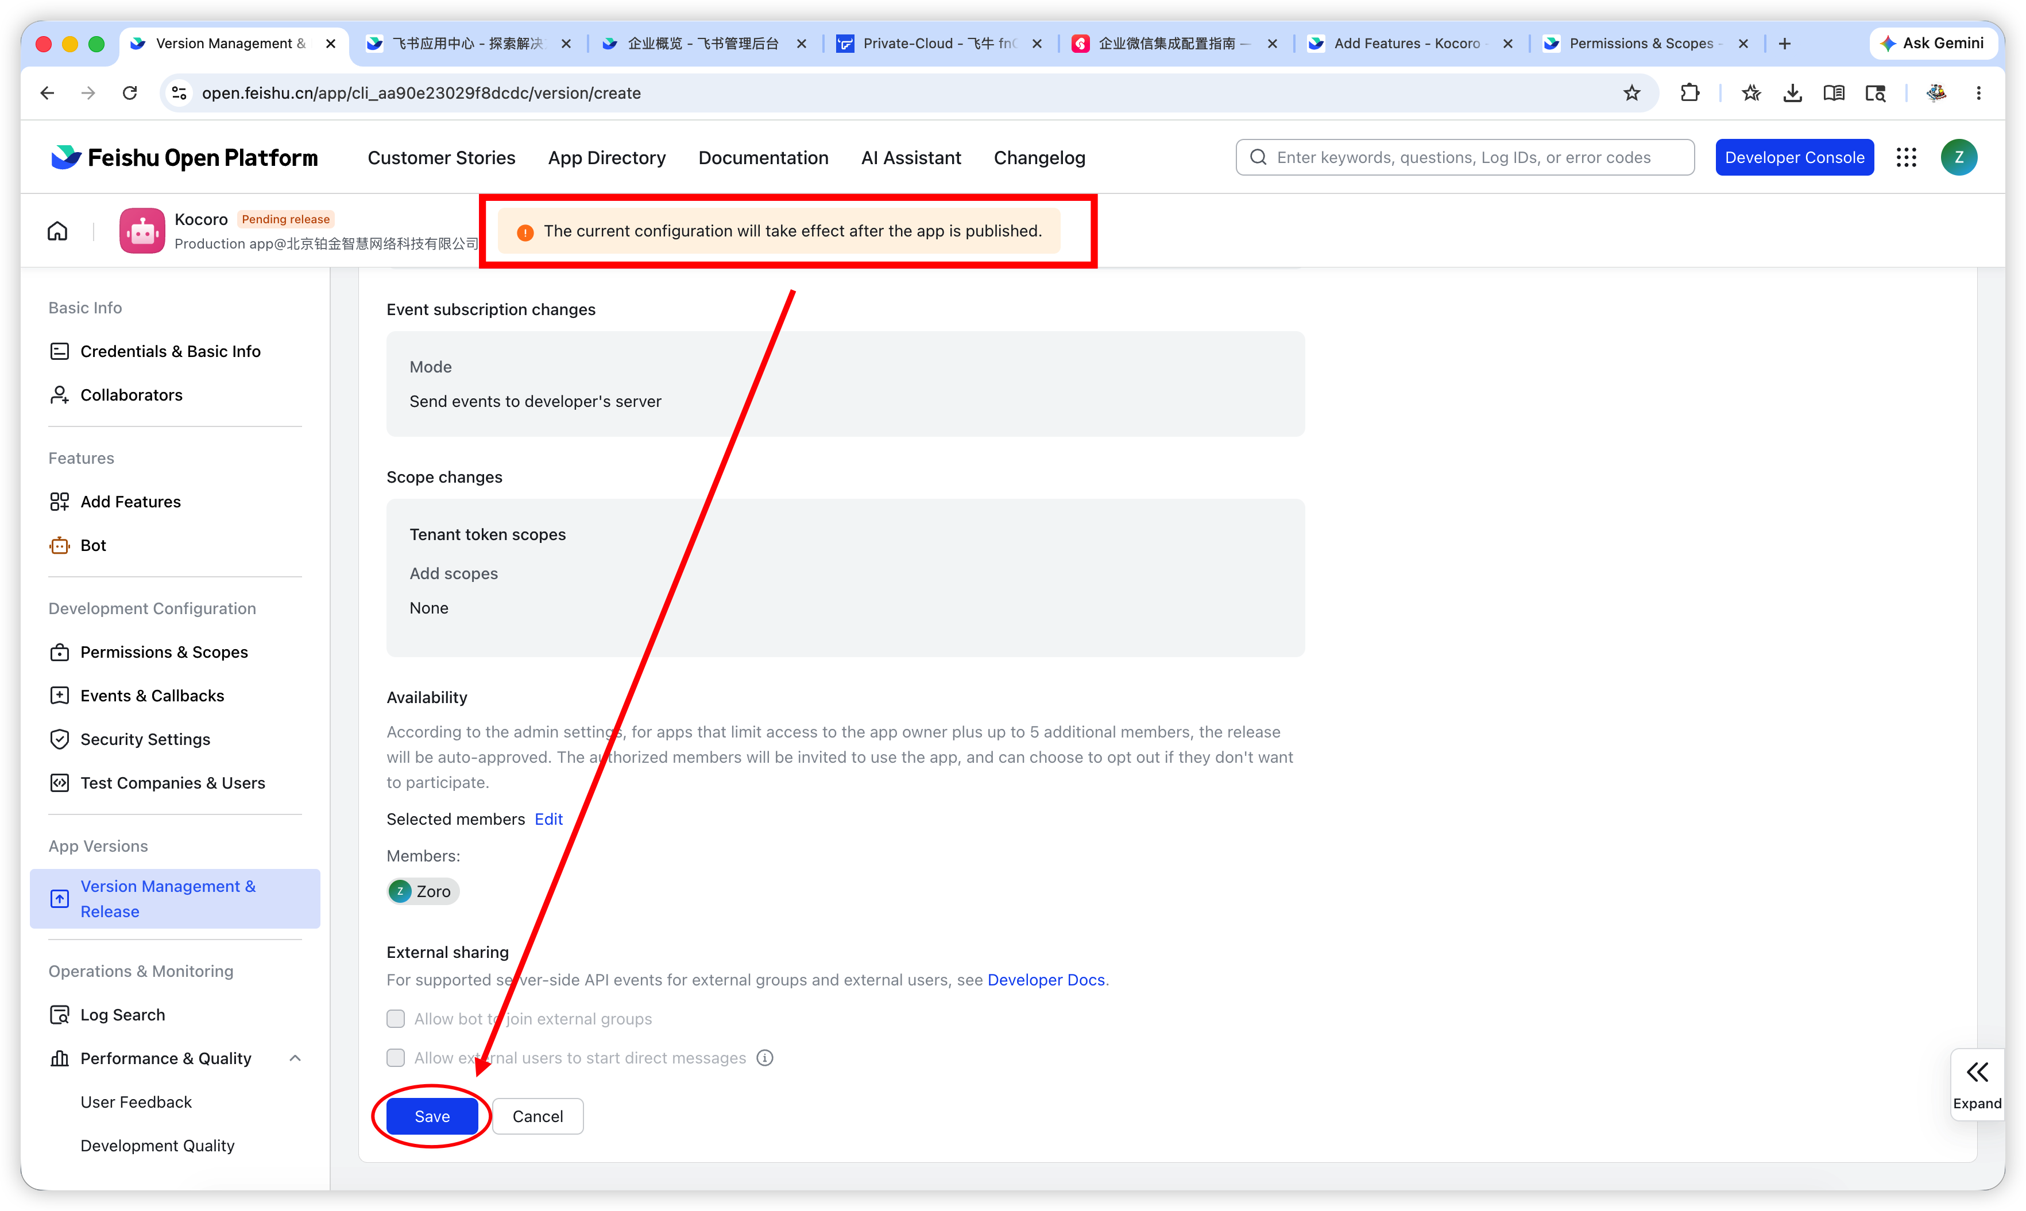Image resolution: width=2026 pixels, height=1211 pixels.
Task: Edit selected members
Action: click(548, 820)
